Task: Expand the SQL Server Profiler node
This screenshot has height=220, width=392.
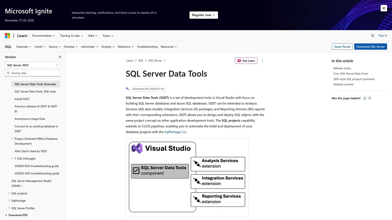Action: (x=9, y=208)
